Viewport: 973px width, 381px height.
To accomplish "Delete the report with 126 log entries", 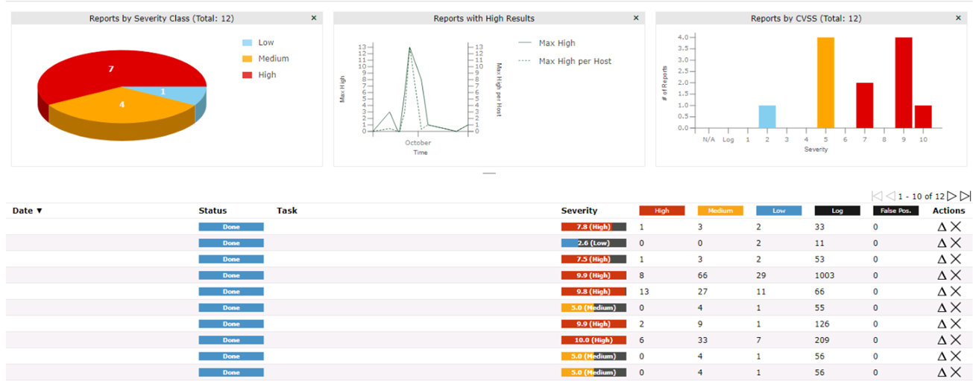I will [955, 324].
